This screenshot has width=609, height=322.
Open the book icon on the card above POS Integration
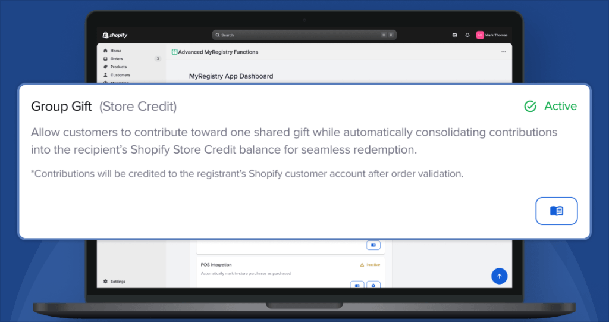coord(373,245)
